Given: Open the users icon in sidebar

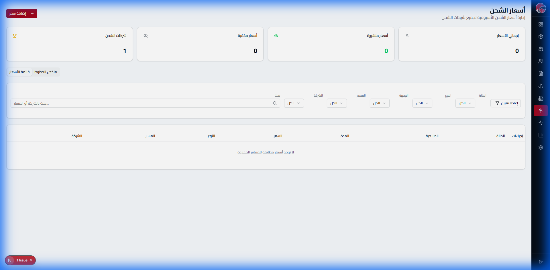Looking at the screenshot, I should (541, 61).
